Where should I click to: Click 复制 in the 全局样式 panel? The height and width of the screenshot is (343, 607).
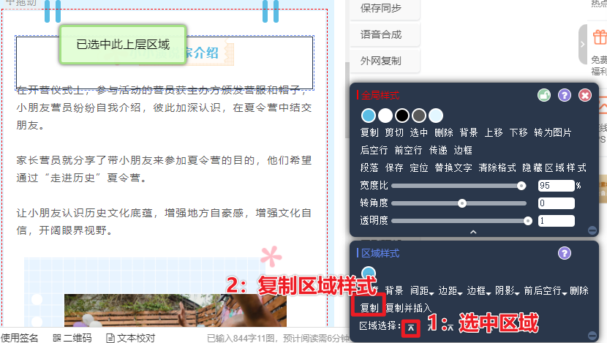(369, 133)
